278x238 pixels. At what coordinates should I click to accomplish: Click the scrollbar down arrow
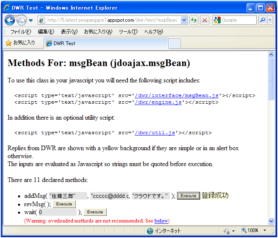coord(271,221)
